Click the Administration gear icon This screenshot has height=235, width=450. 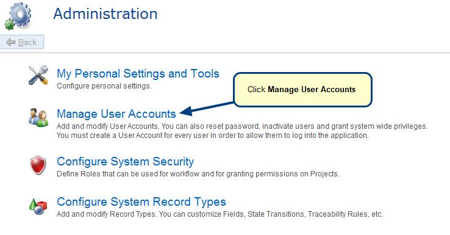(17, 15)
